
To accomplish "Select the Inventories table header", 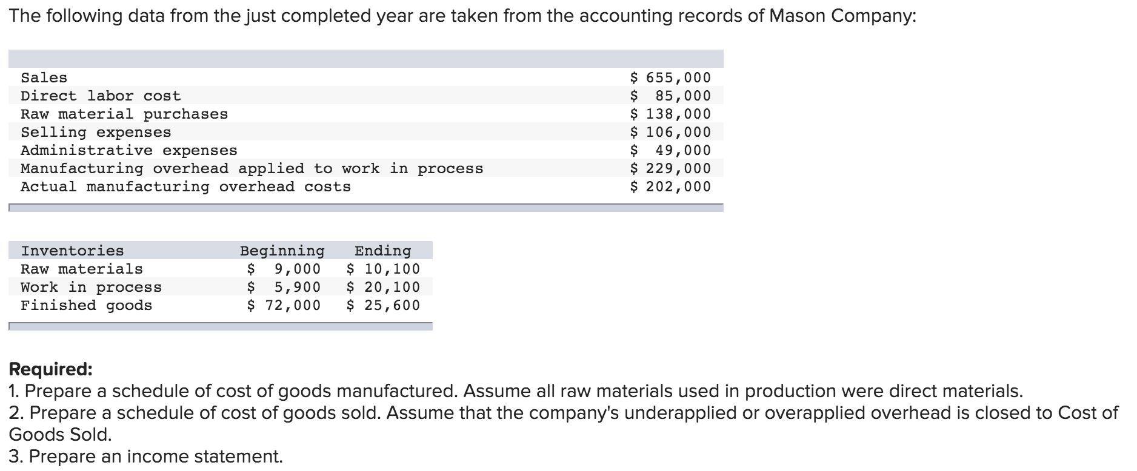I will tap(72, 251).
